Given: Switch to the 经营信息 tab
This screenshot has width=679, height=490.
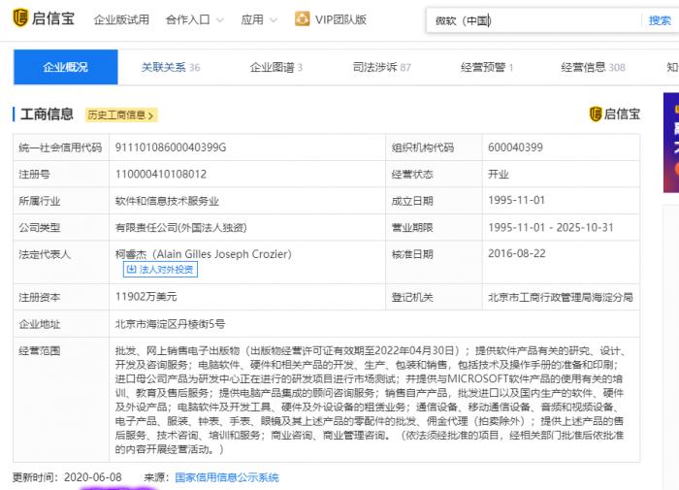Looking at the screenshot, I should click(x=593, y=67).
